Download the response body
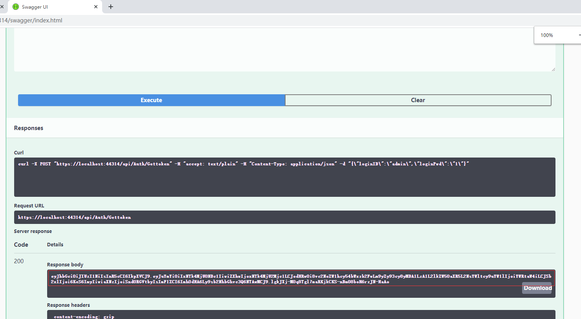Image resolution: width=581 pixels, height=319 pixels. click(x=537, y=288)
